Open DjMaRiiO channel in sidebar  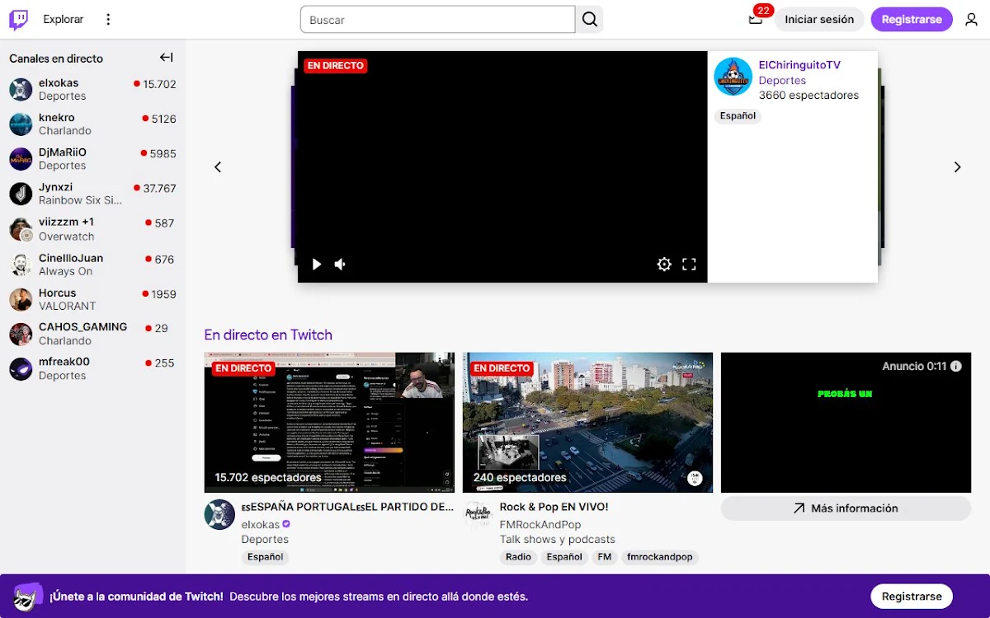point(92,159)
